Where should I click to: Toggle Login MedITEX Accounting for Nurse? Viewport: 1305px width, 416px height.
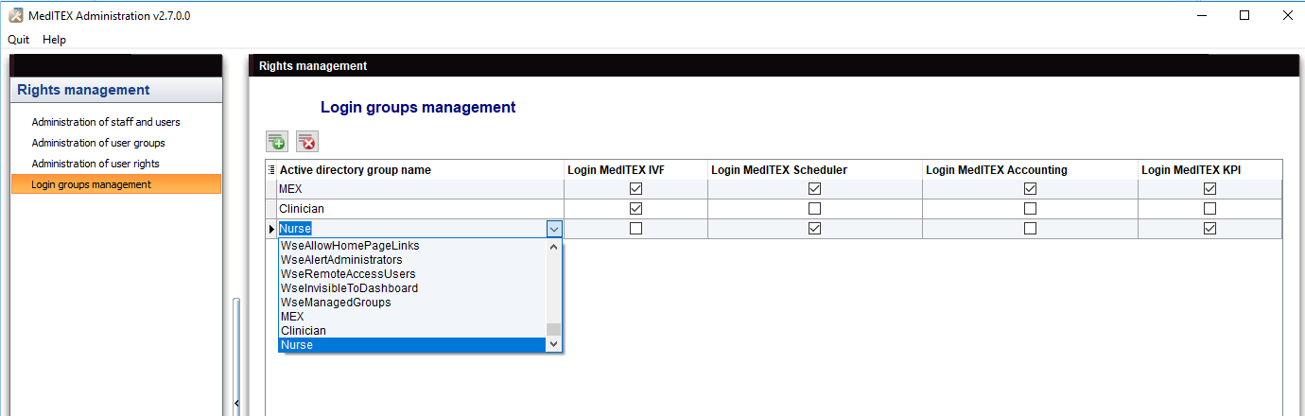click(1030, 228)
